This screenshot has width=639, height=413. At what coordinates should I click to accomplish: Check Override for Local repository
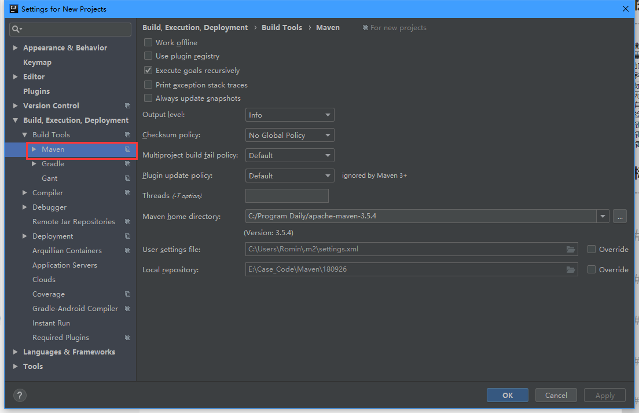592,269
